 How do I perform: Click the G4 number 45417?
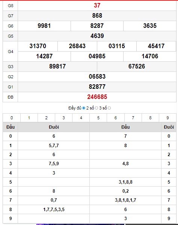(x=156, y=46)
